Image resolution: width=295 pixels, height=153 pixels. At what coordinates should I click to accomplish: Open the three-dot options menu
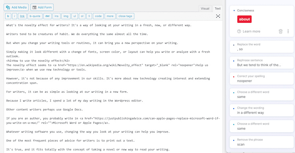(x=288, y=31)
